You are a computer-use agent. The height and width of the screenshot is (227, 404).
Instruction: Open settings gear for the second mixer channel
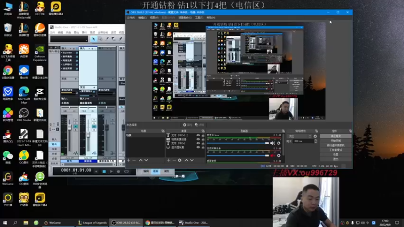279,155
